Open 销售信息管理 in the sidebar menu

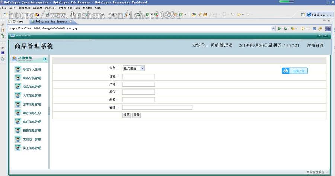28,131
